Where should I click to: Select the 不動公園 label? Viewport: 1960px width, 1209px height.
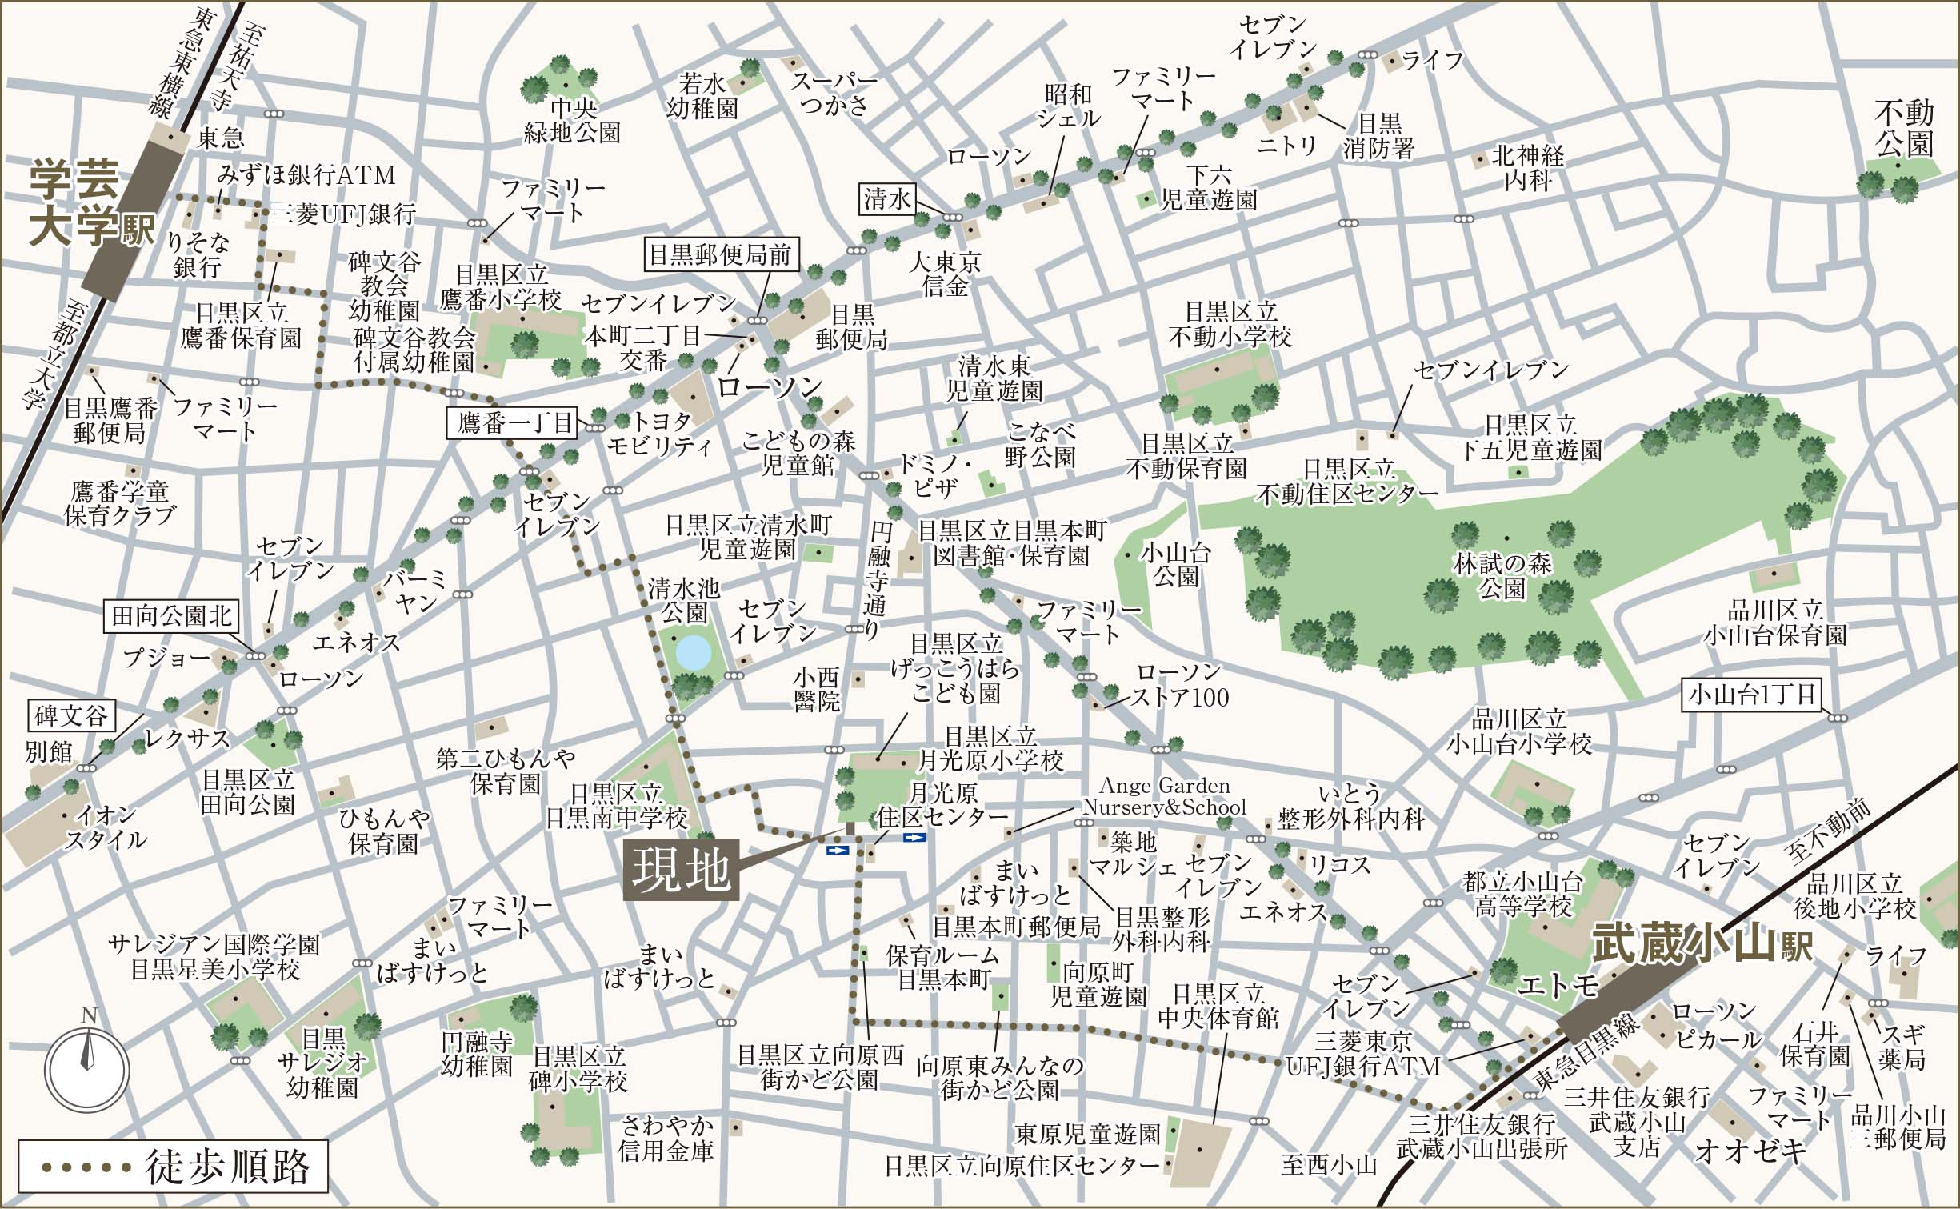[x=1904, y=128]
